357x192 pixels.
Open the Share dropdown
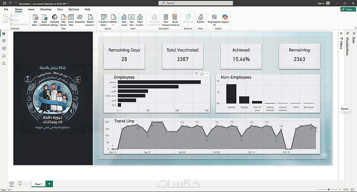click(348, 9)
